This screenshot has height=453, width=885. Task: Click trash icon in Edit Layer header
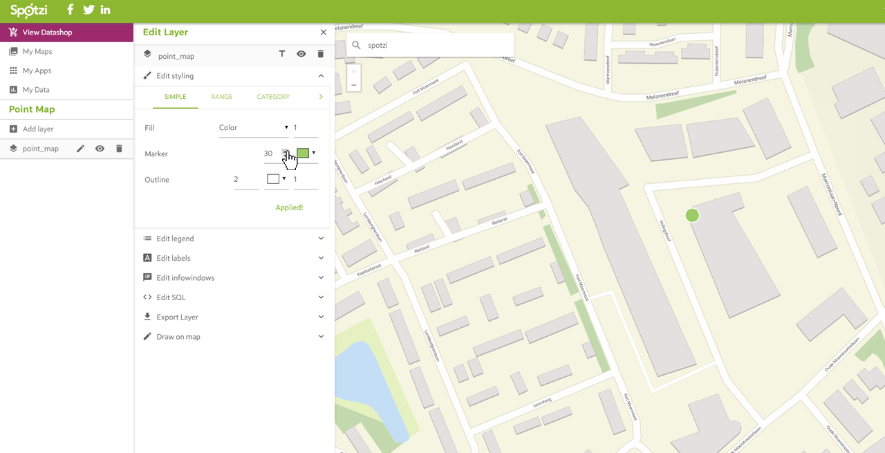point(320,54)
